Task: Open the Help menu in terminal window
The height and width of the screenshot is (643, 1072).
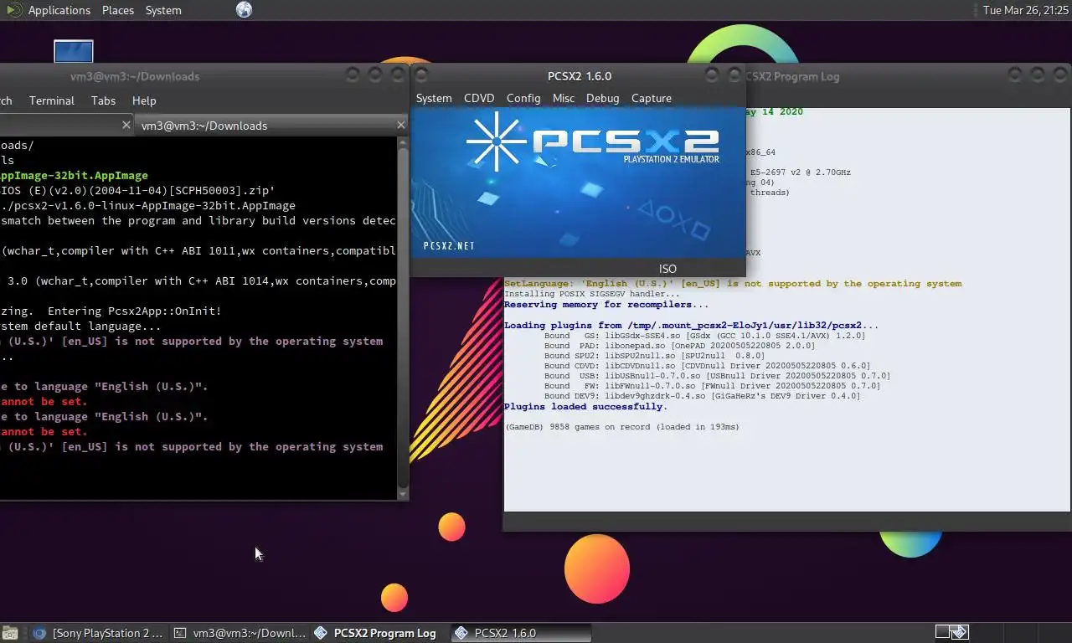Action: coord(144,100)
